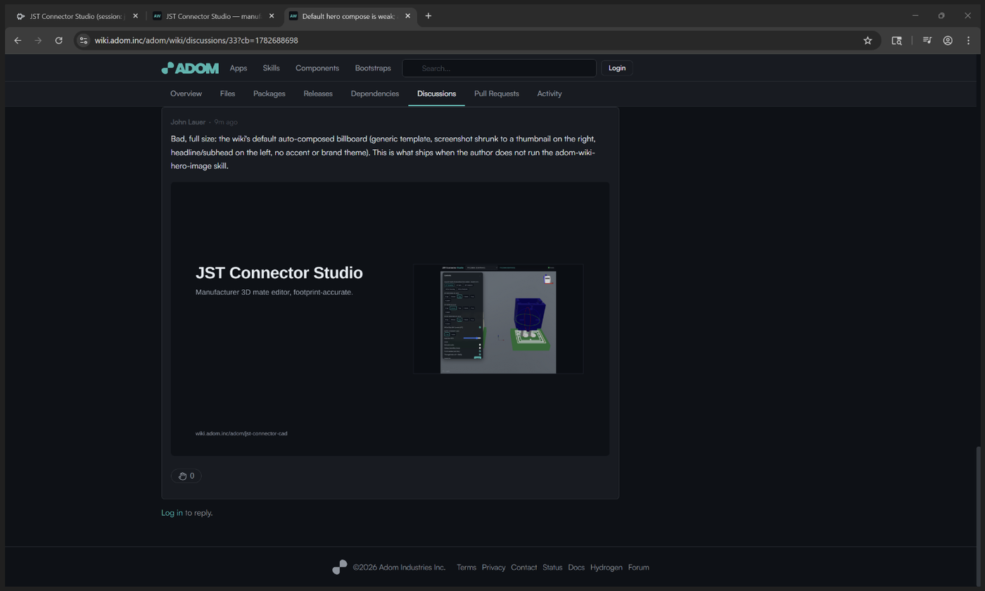Reload the page
985x591 pixels.
(59, 41)
